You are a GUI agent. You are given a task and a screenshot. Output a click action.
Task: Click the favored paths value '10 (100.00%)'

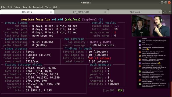click(98, 52)
